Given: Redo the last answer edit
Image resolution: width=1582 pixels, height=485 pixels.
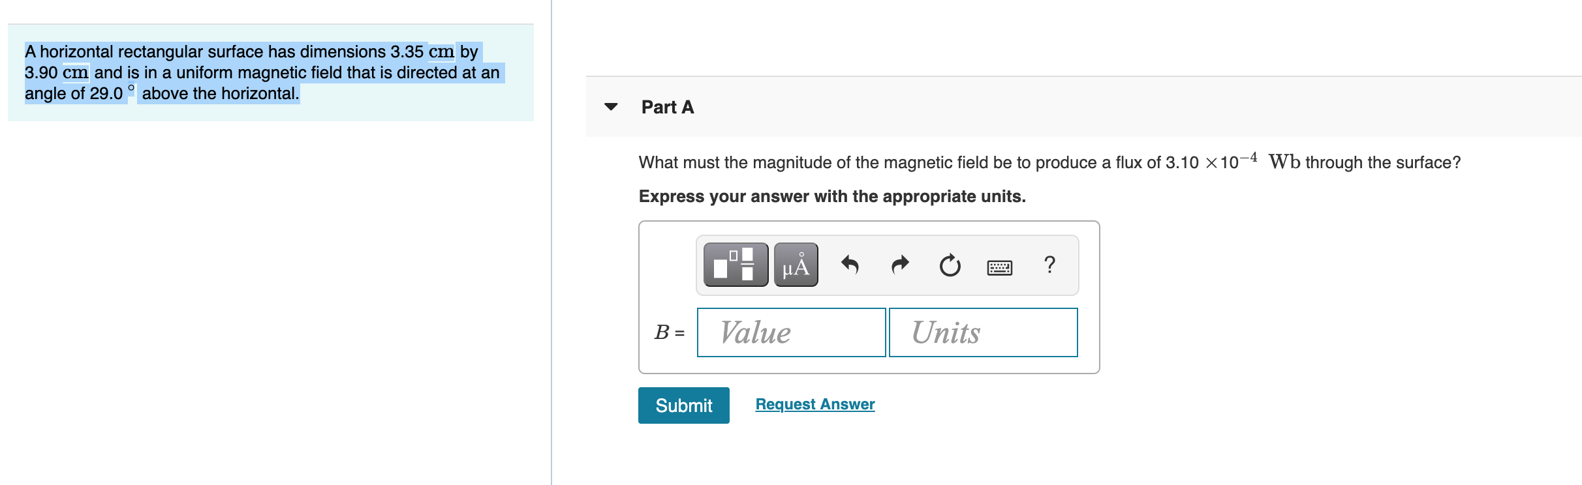Looking at the screenshot, I should pyautogui.click(x=899, y=264).
